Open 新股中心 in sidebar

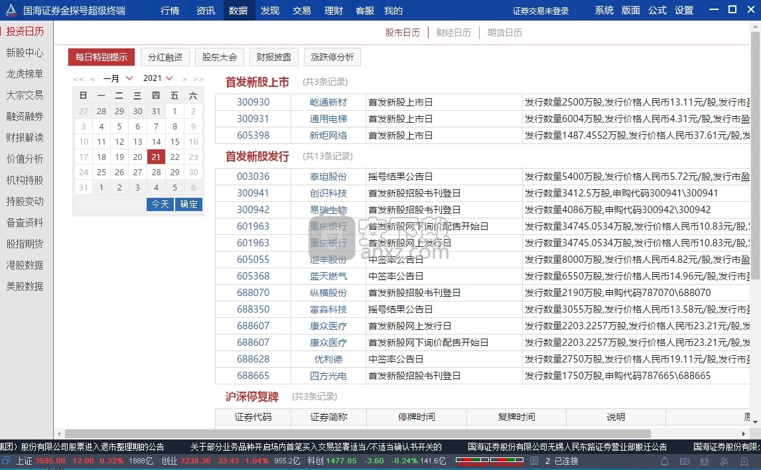(25, 52)
